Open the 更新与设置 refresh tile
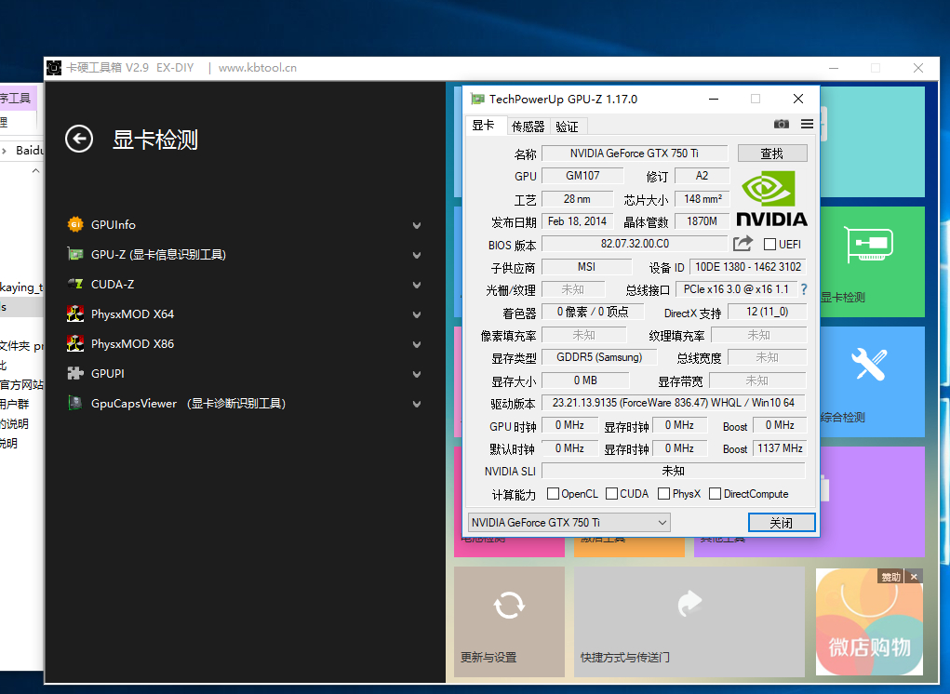Screen dimensions: 950x694 pyautogui.click(x=509, y=621)
